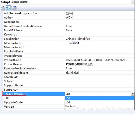The width and height of the screenshot is (135, 114).
Task: Select the PostBuildEvent property
Action: (13, 52)
